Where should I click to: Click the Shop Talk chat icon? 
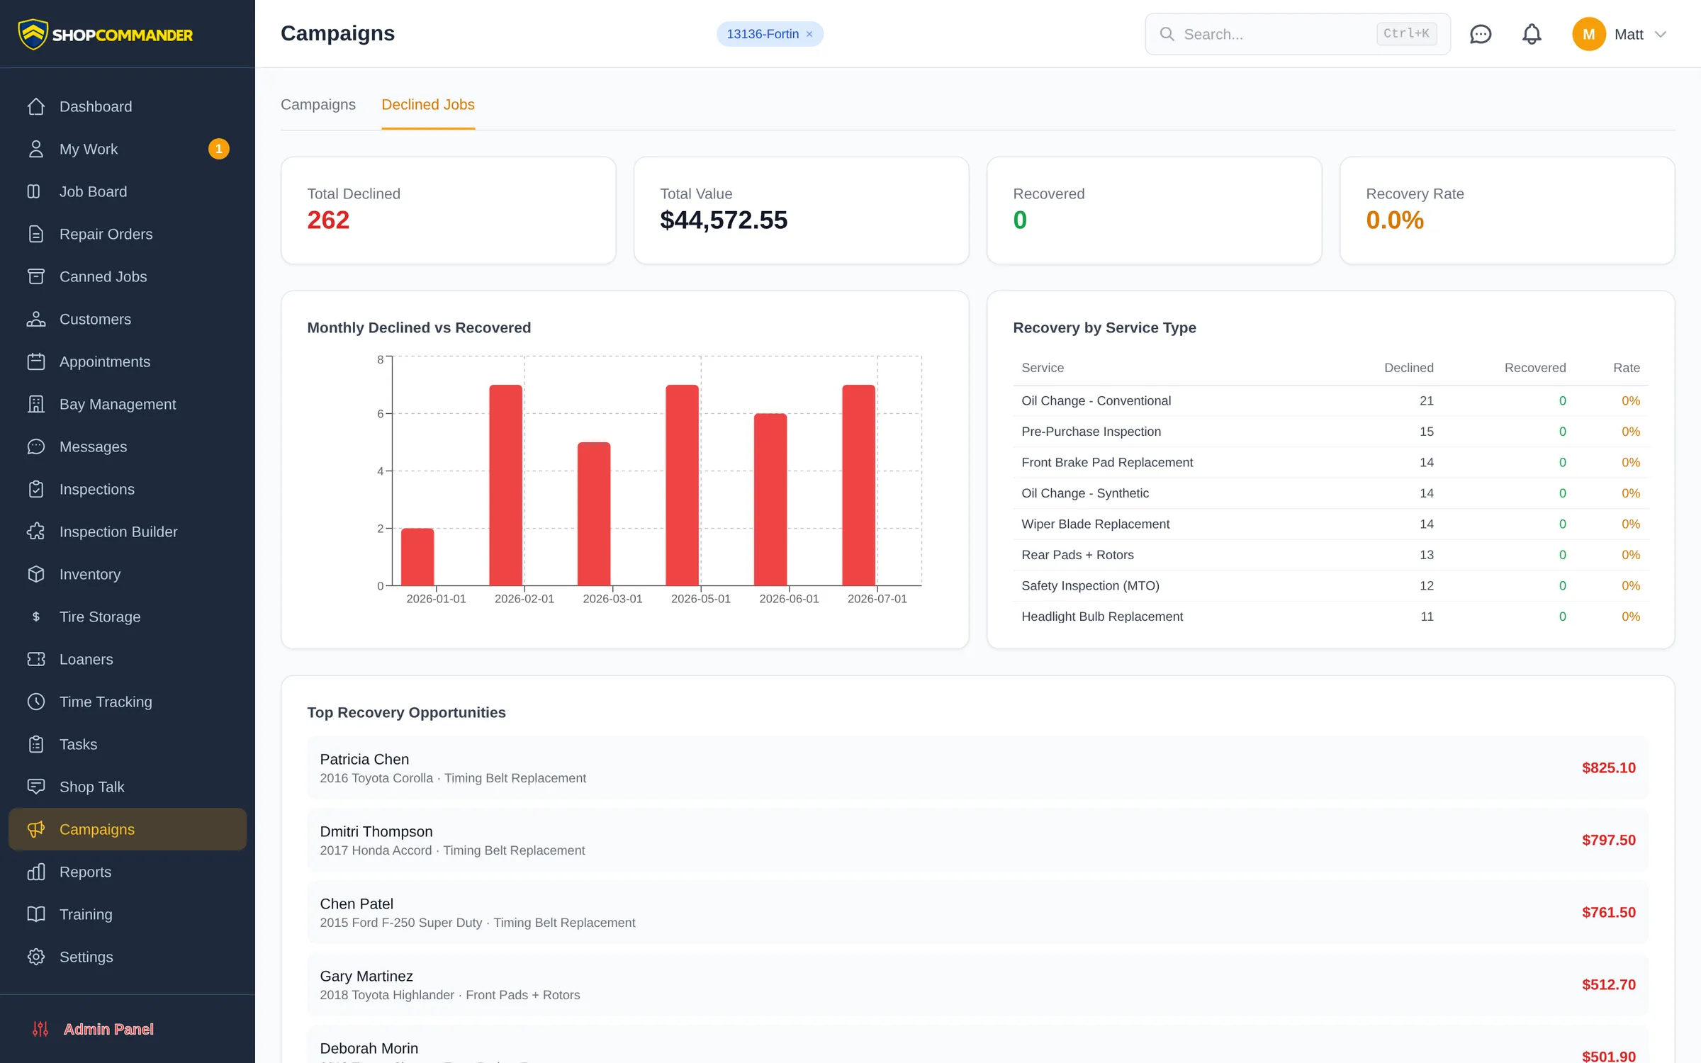[36, 787]
